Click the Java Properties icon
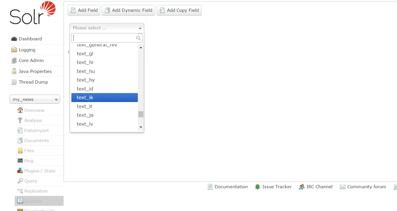 [14, 71]
